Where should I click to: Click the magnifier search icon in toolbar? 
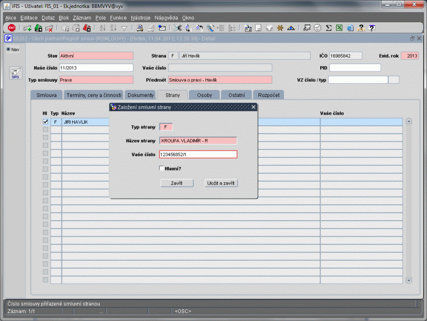tap(210, 28)
